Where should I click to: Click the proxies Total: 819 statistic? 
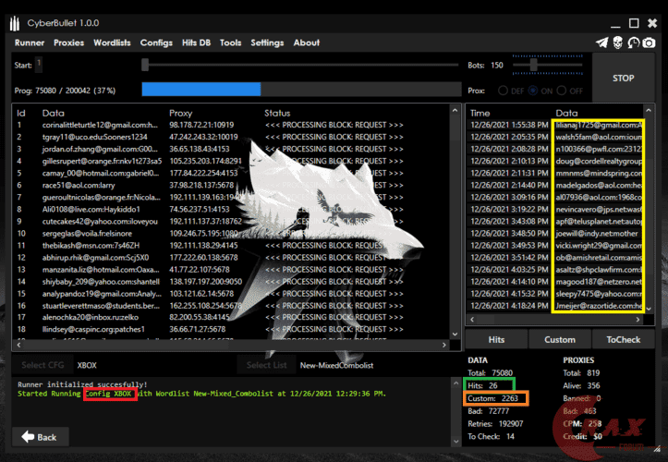581,372
